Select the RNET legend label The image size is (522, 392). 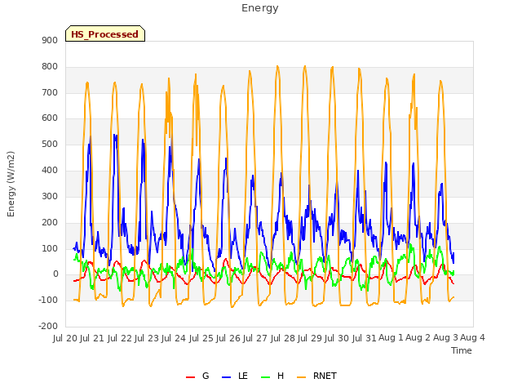click(x=325, y=376)
